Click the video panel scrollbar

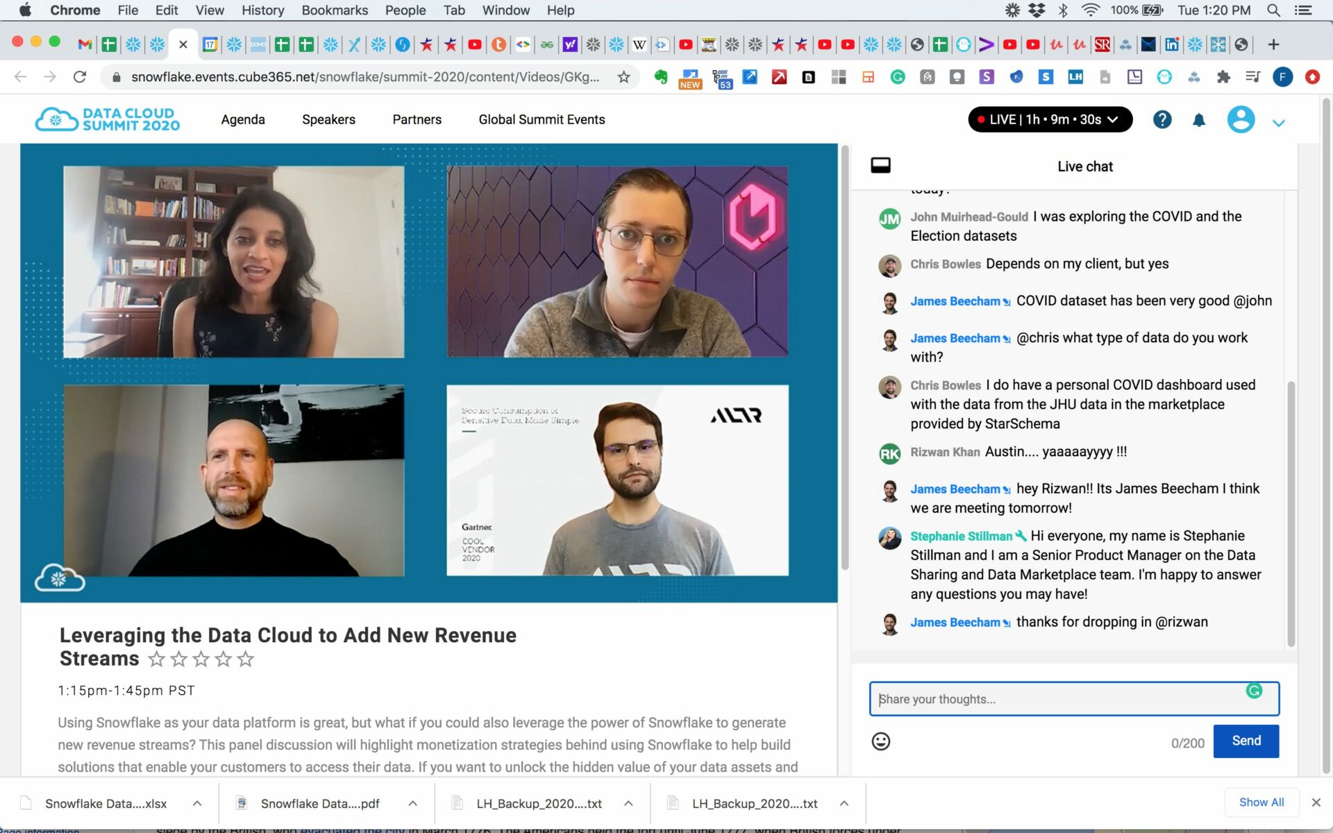[x=845, y=357]
